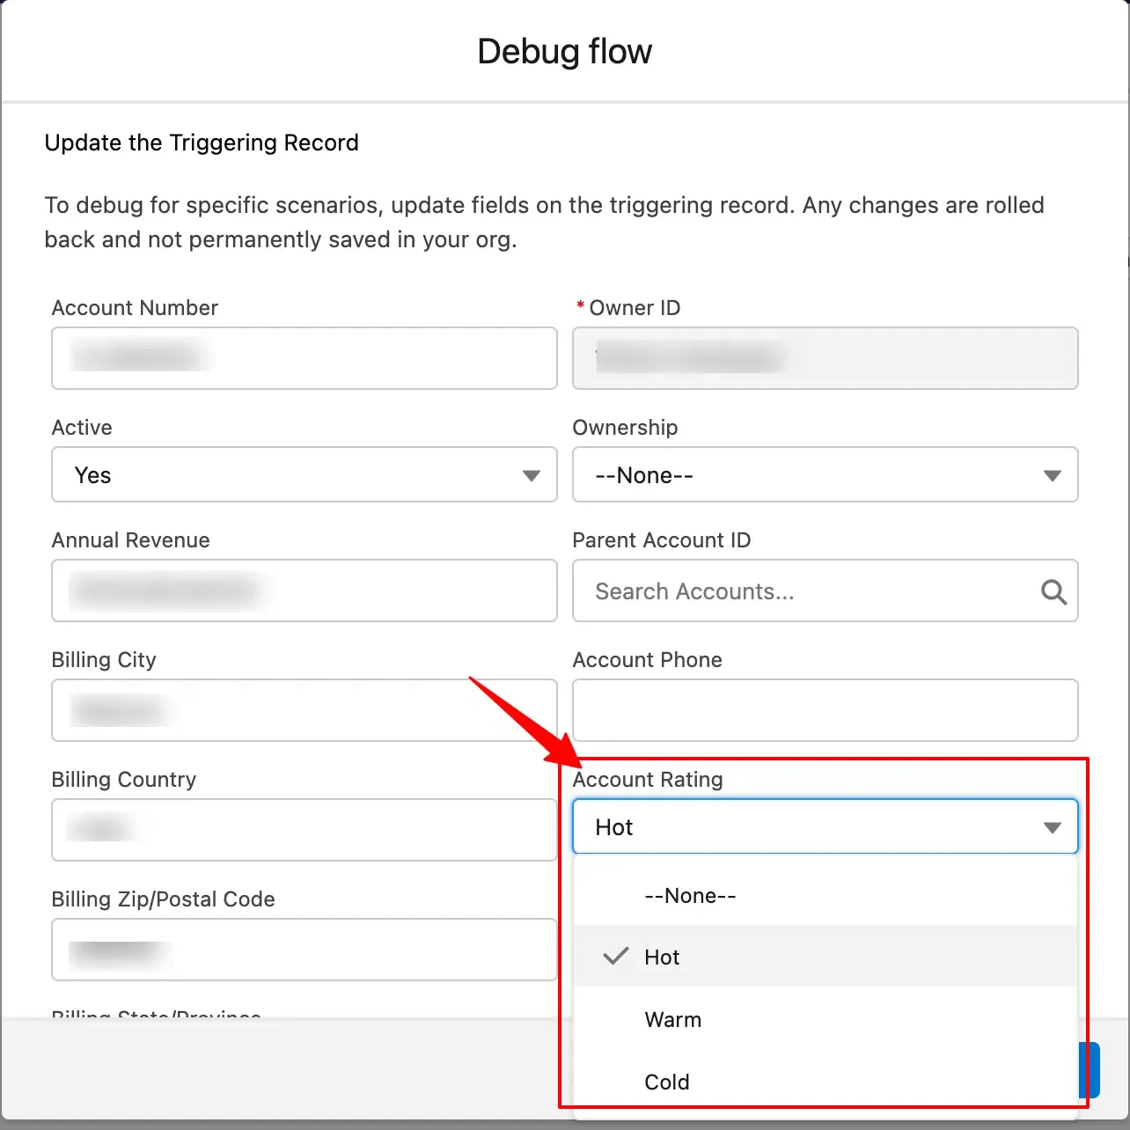Click the empty Account Phone field
This screenshot has width=1130, height=1130.
coord(825,710)
